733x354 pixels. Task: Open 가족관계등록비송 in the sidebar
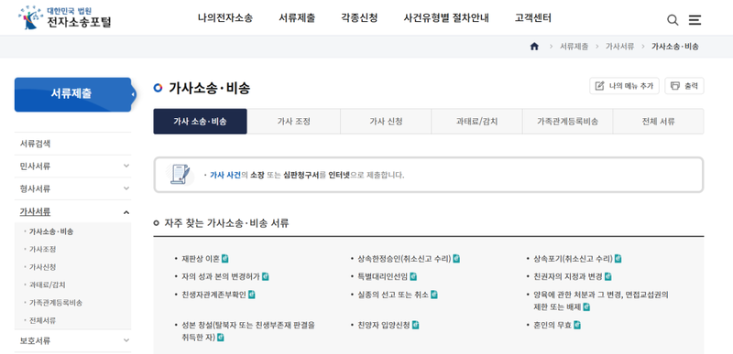click(56, 303)
